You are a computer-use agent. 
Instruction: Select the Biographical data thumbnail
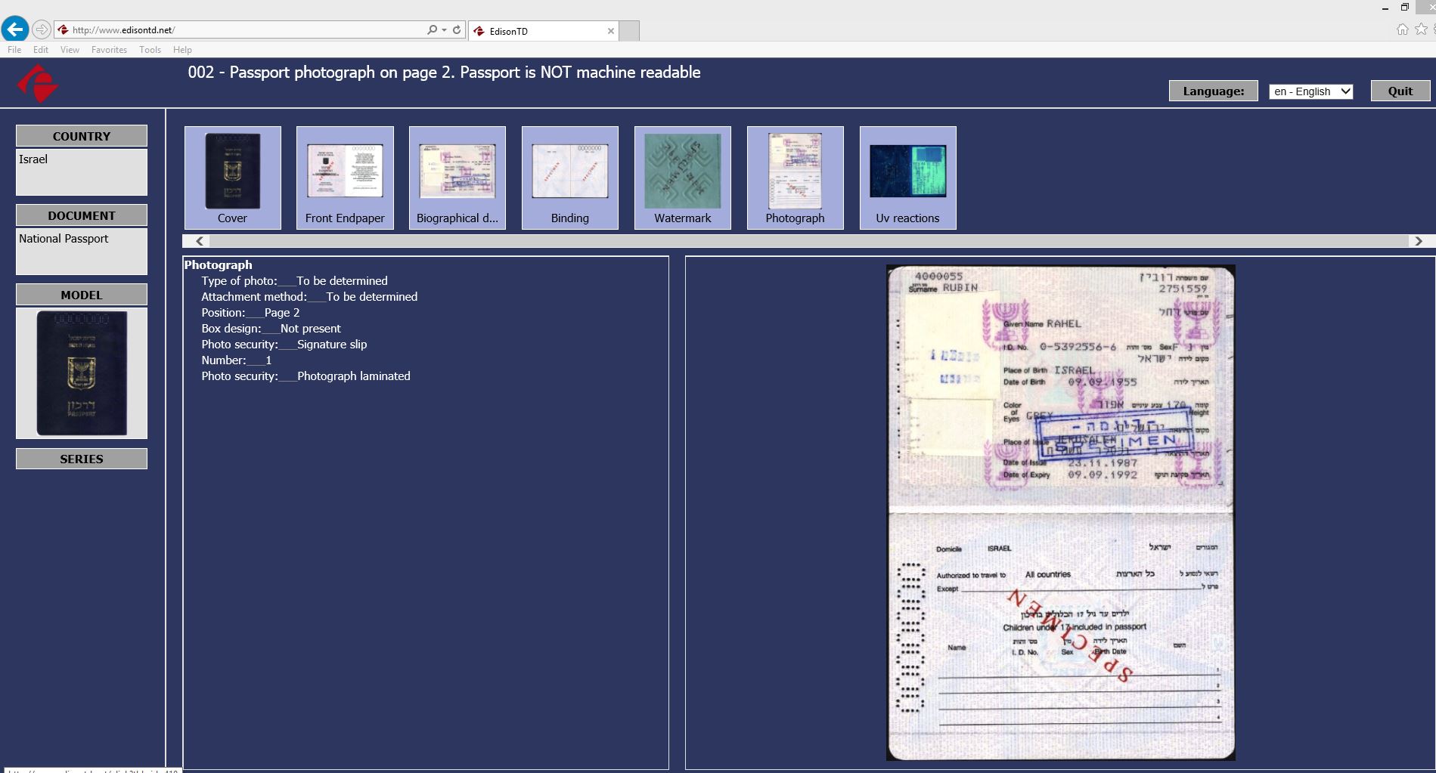coord(457,178)
